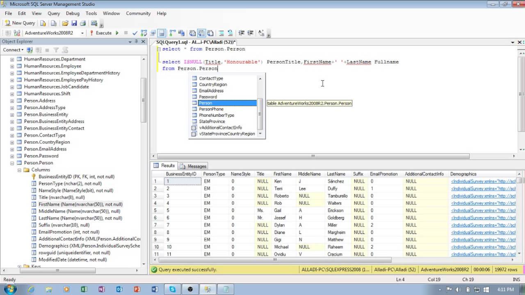
Task: Click the Title column header
Action: tap(260, 174)
